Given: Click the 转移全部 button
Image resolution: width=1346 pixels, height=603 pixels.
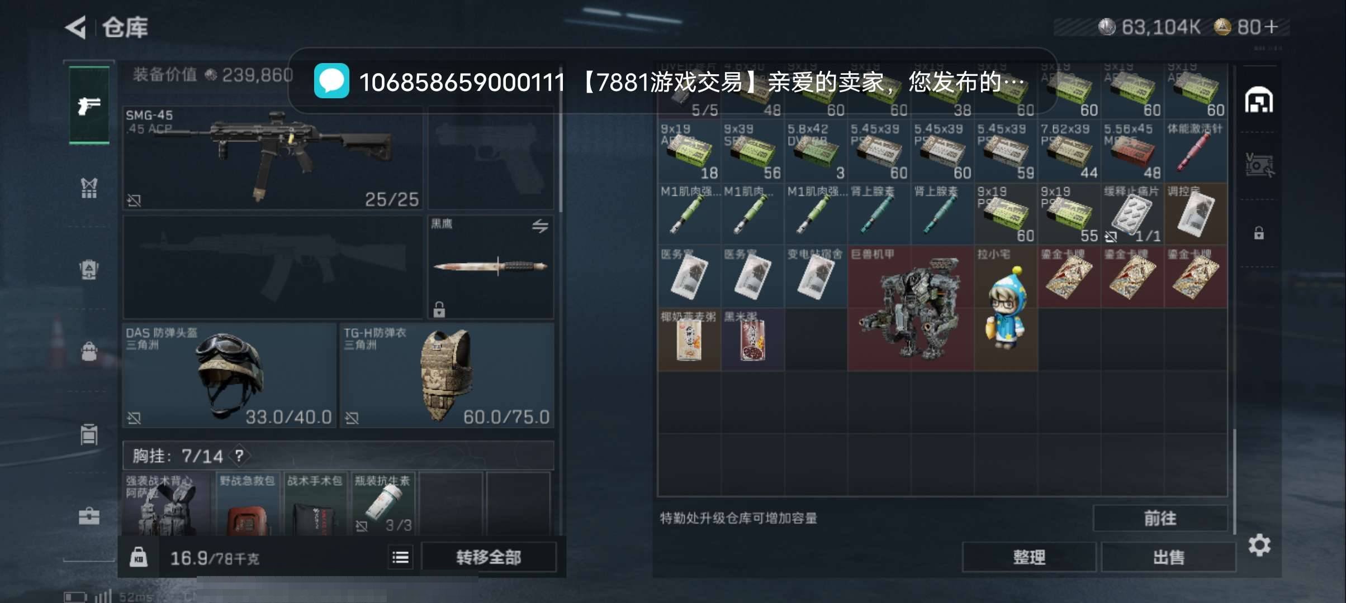Looking at the screenshot, I should click(489, 557).
